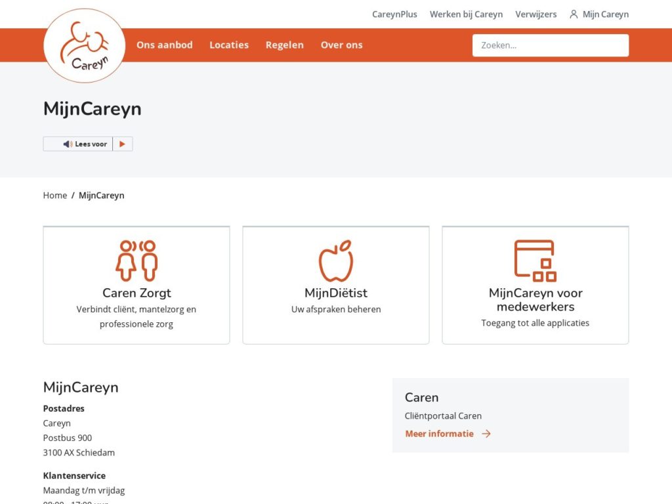
Task: Open the Werken bij Careyn page
Action: 466,14
